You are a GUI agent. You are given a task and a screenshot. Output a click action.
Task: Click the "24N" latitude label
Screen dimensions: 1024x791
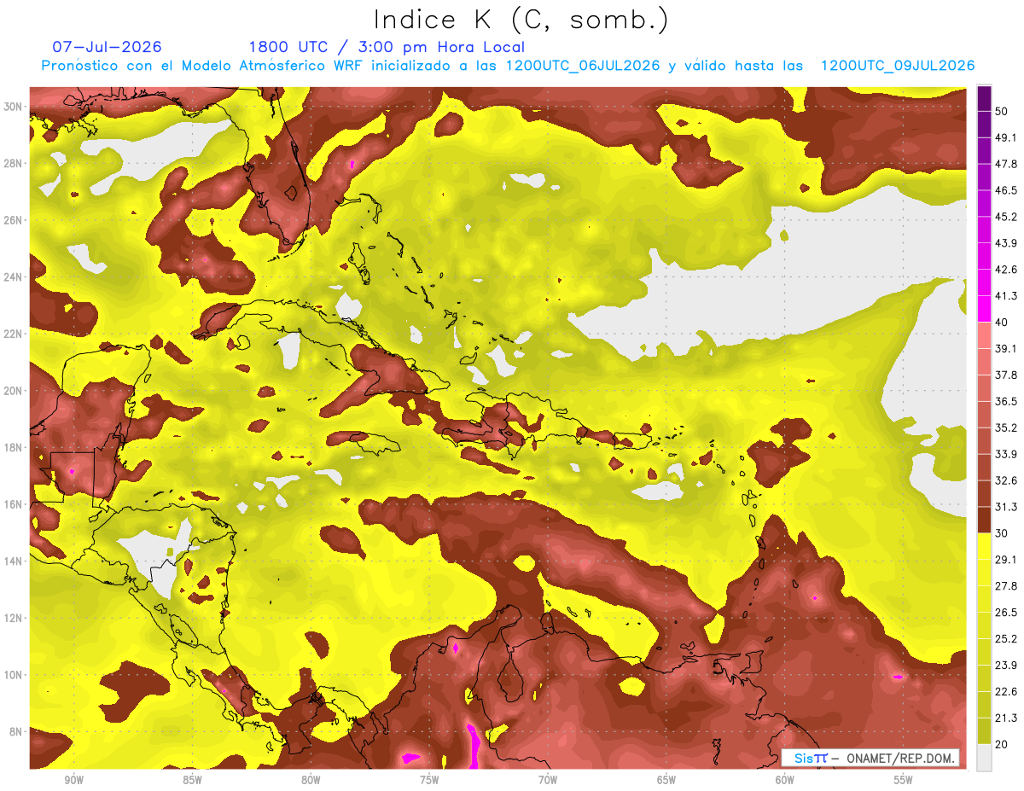click(15, 277)
